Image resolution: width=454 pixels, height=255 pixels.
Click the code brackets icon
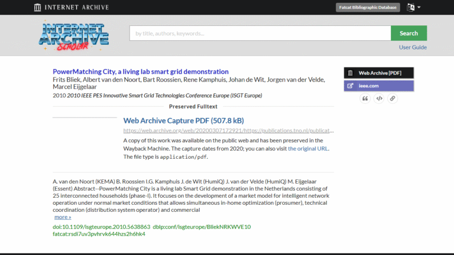point(379,99)
